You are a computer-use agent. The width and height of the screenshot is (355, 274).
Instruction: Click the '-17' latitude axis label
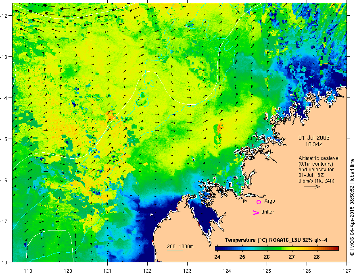[4, 221]
